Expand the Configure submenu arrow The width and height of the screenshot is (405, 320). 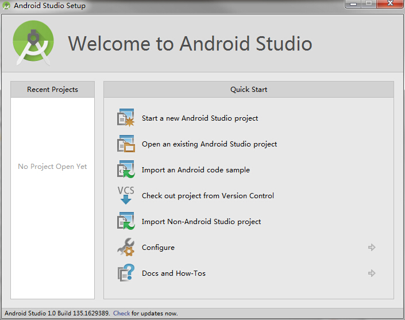tap(372, 247)
